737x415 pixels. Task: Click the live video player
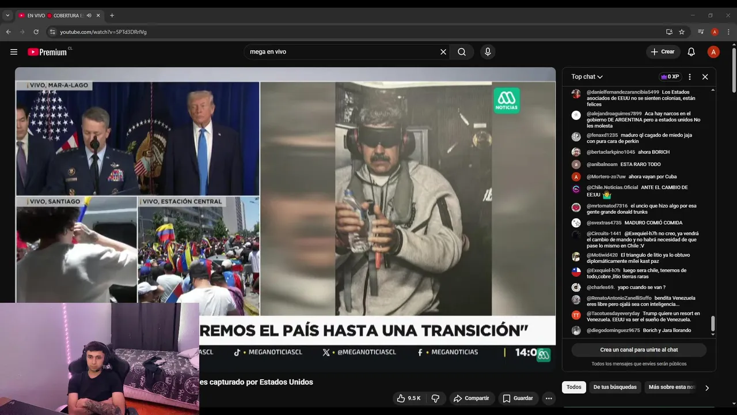coord(285,219)
